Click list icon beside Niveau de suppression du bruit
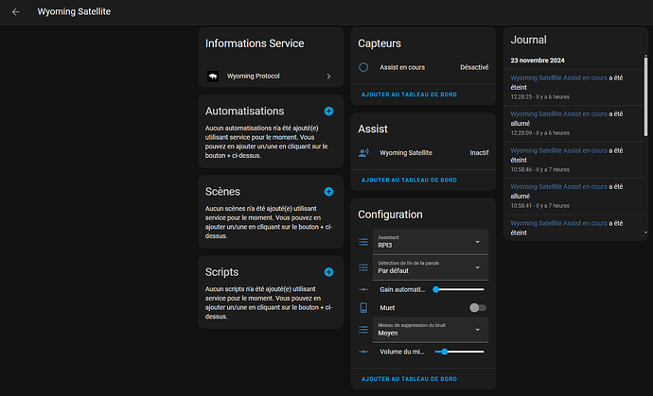653x396 pixels. (363, 330)
